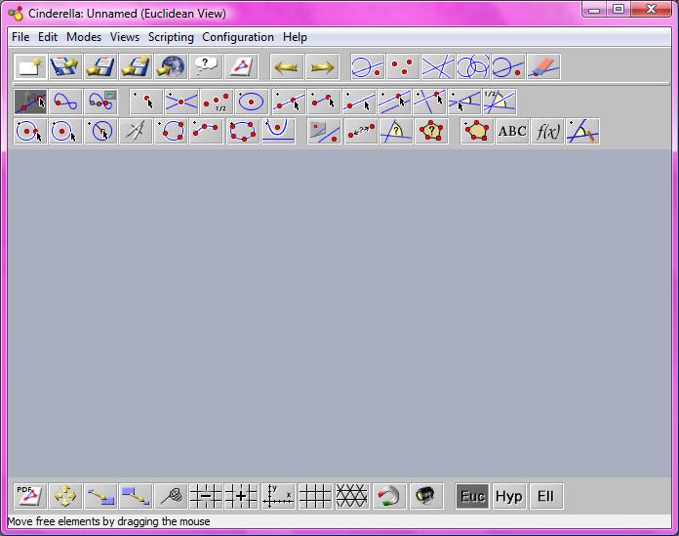The height and width of the screenshot is (536, 679).
Task: Open the Scripting menu
Action: 171,37
